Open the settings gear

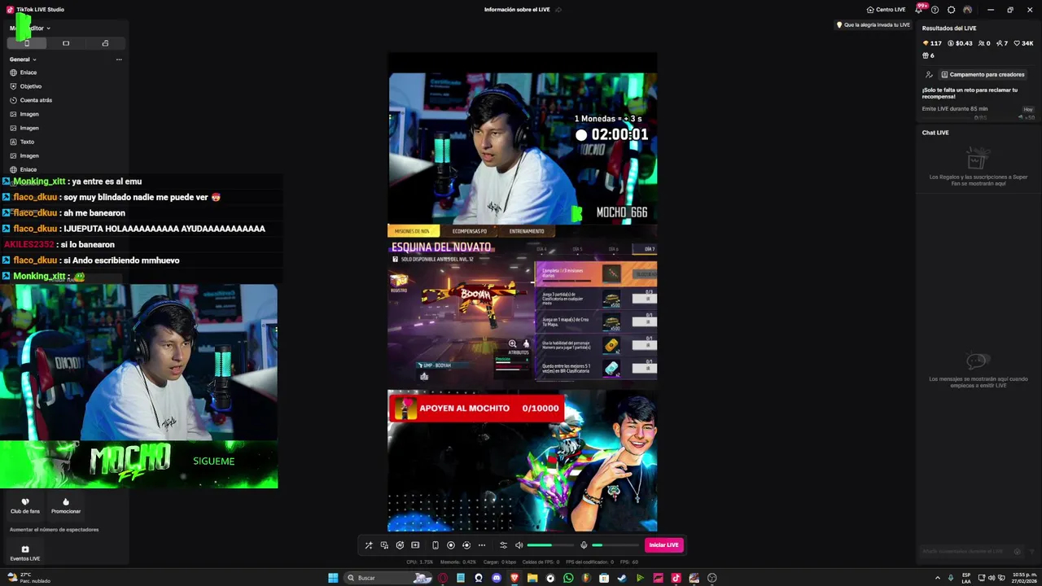[x=951, y=10]
